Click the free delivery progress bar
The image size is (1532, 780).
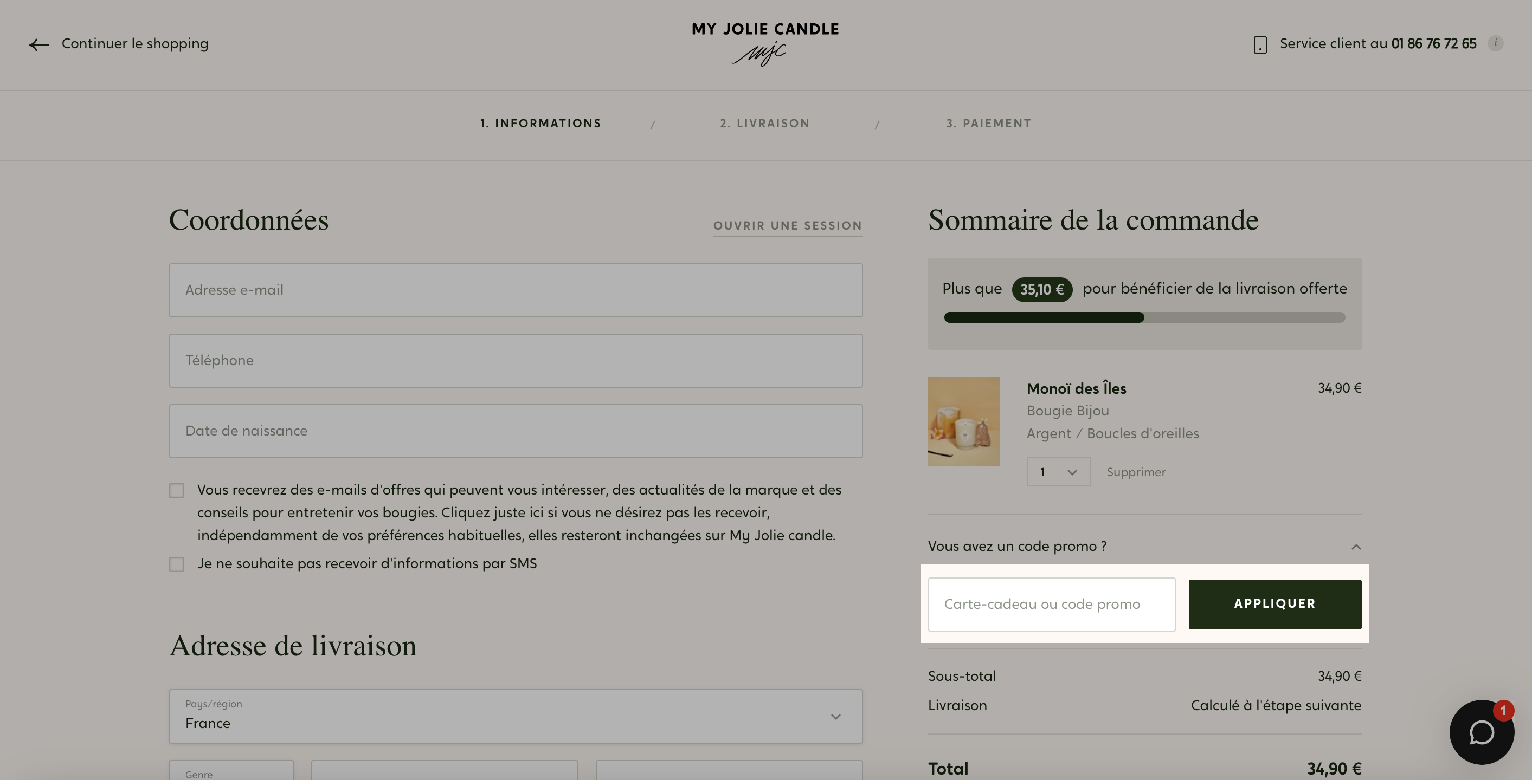(x=1144, y=317)
